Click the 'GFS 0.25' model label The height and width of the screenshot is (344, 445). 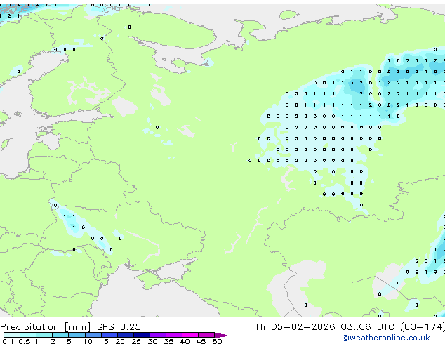click(119, 327)
